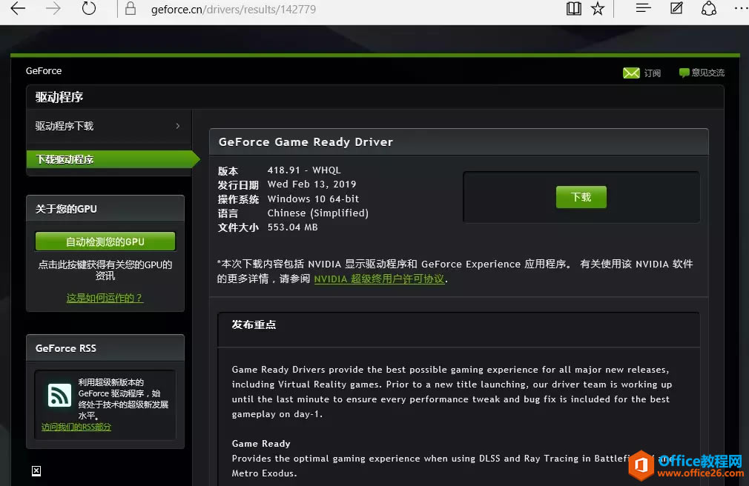Screen dimensions: 749x486
Task: Click the Windows 10 64-bit value
Action: [x=313, y=199]
